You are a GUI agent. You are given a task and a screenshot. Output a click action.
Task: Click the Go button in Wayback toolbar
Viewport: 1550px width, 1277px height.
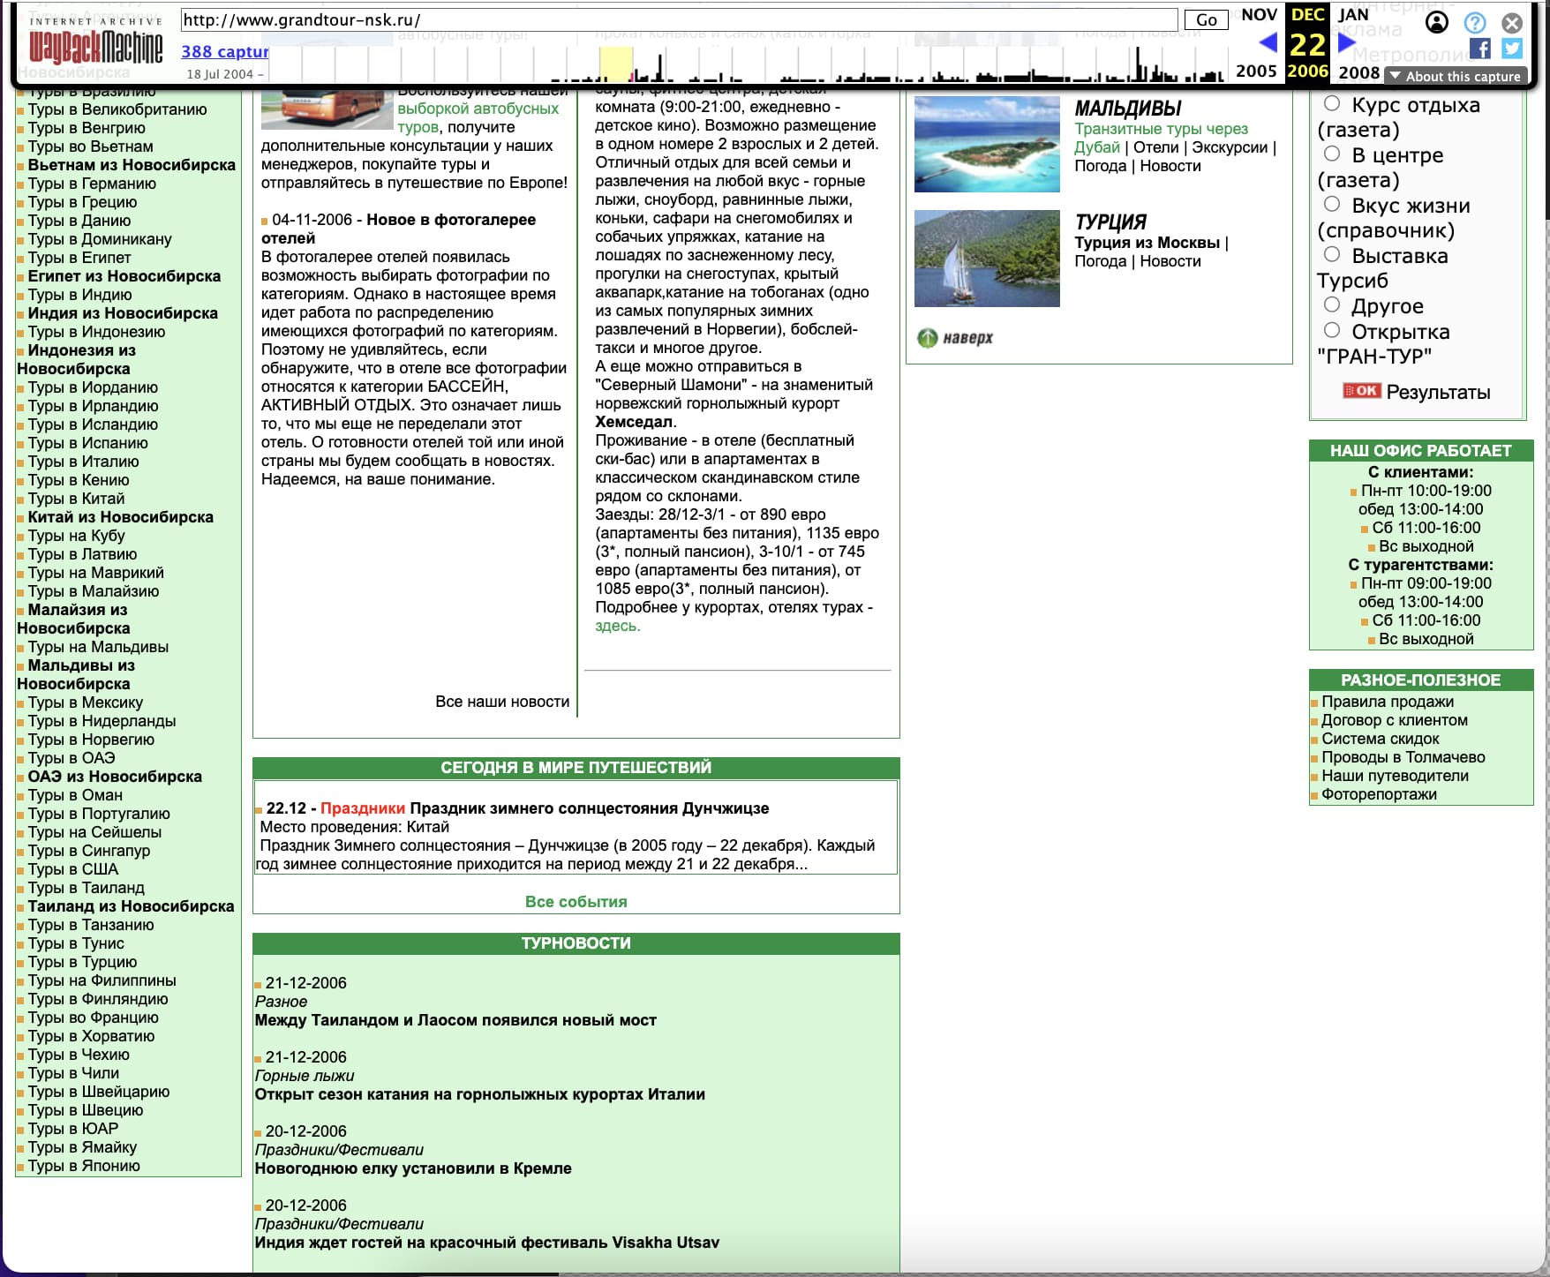click(x=1206, y=19)
